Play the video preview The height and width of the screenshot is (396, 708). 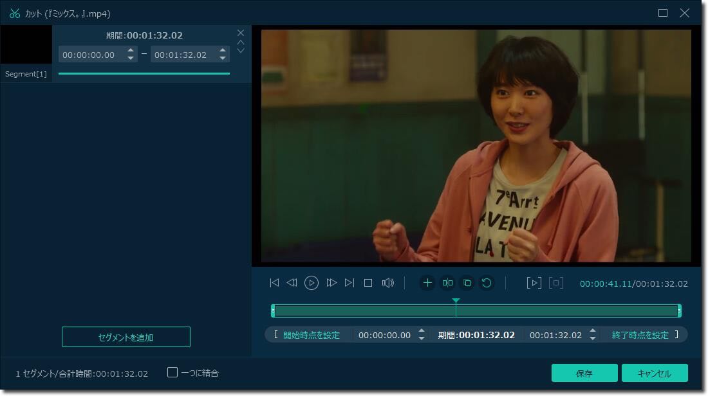312,283
